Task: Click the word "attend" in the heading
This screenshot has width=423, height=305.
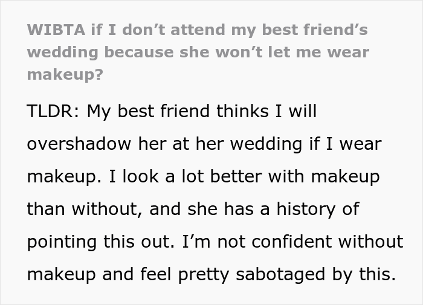Action: click(x=198, y=30)
